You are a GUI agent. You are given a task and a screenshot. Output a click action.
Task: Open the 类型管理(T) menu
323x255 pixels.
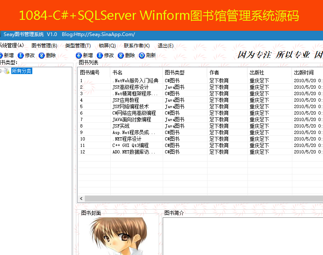point(78,46)
